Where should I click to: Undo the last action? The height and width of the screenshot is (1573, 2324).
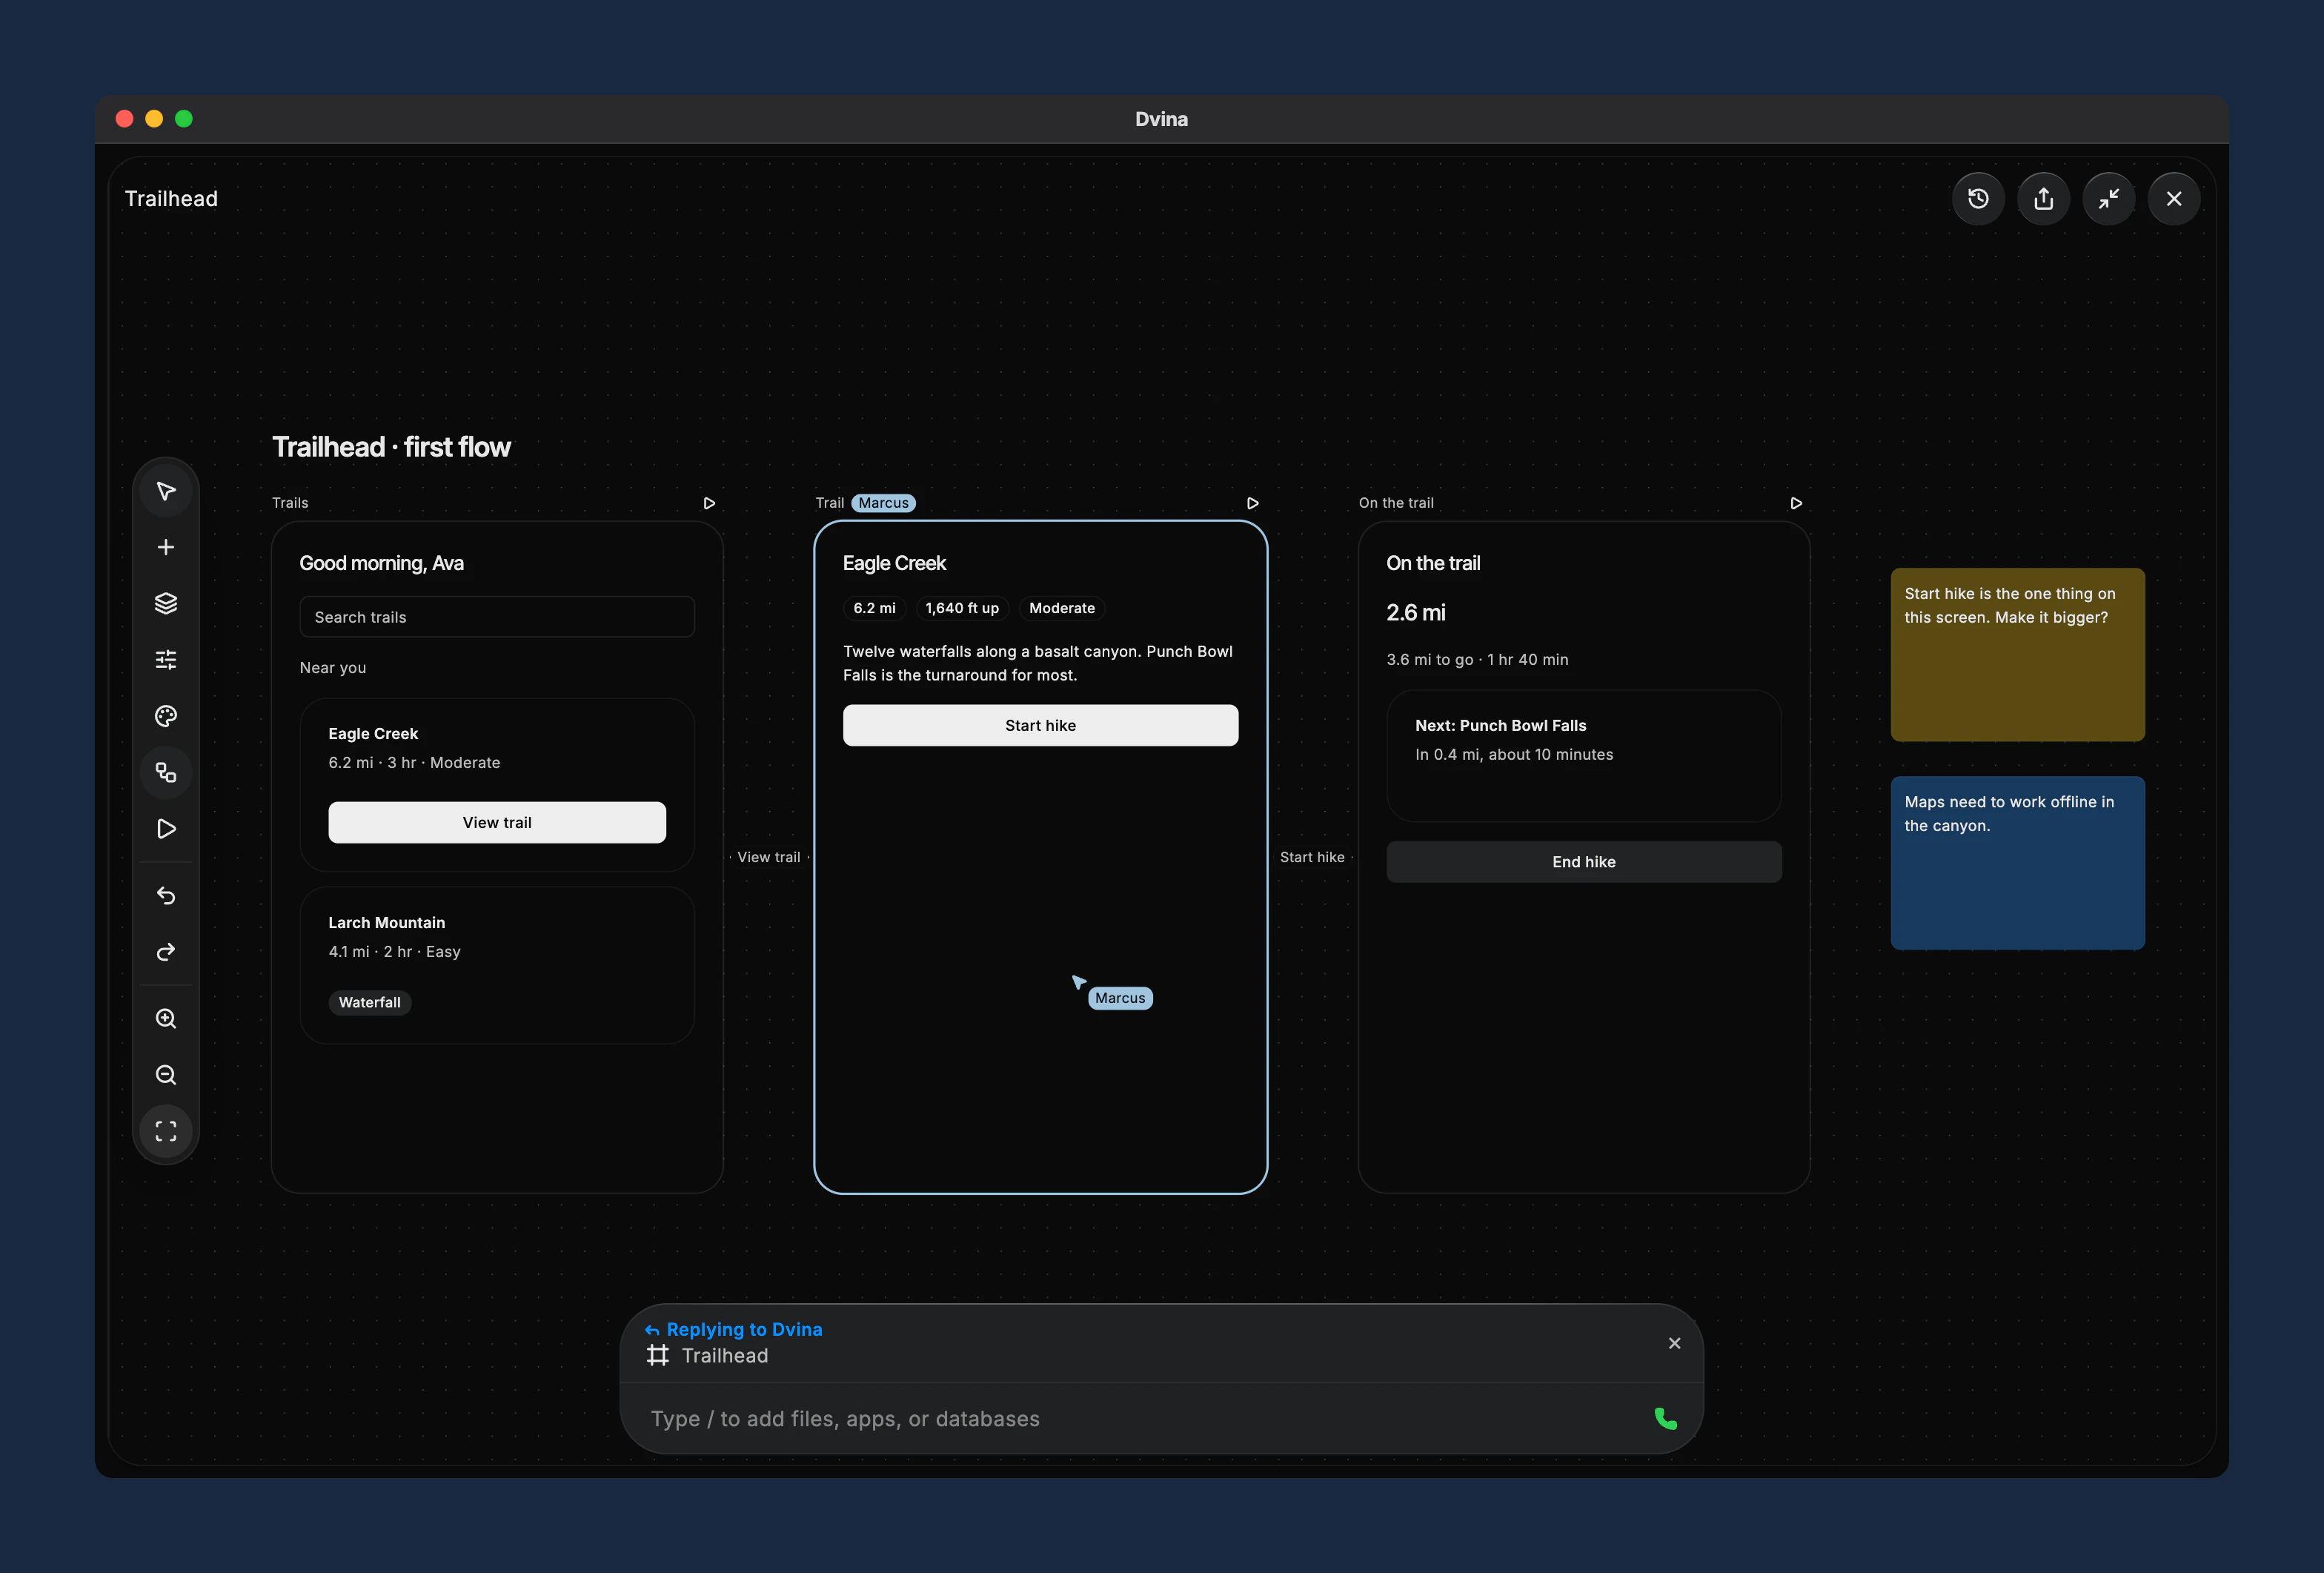pos(166,895)
